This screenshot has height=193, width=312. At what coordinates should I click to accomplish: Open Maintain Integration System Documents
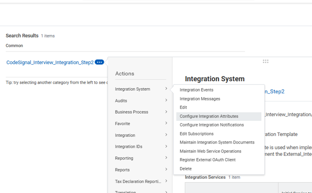point(219,143)
